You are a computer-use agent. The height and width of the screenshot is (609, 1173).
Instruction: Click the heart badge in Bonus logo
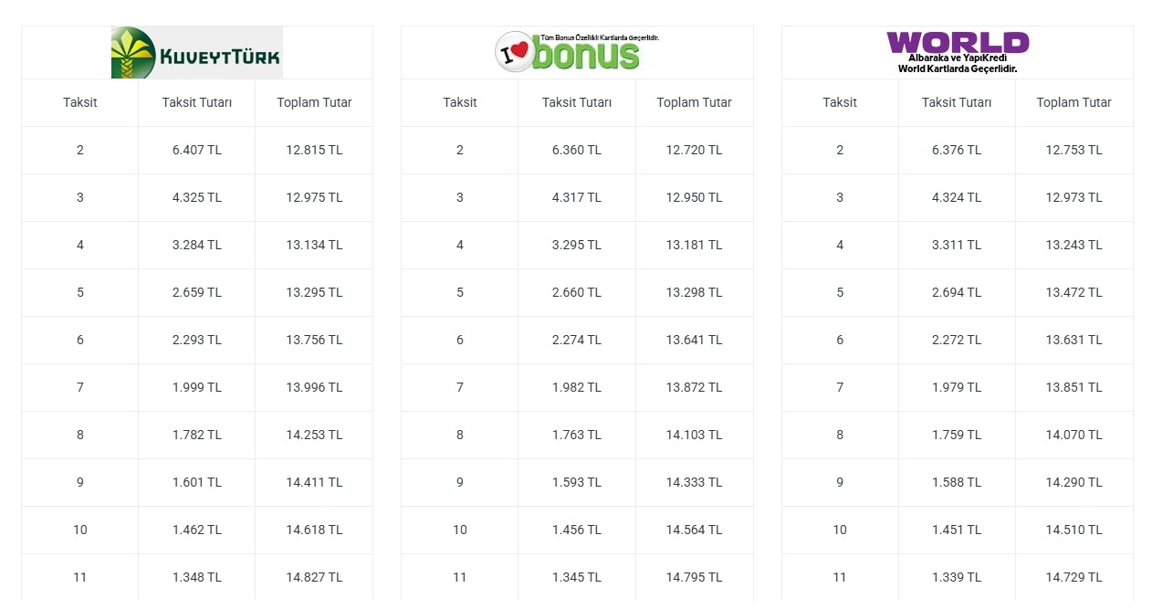pos(513,53)
